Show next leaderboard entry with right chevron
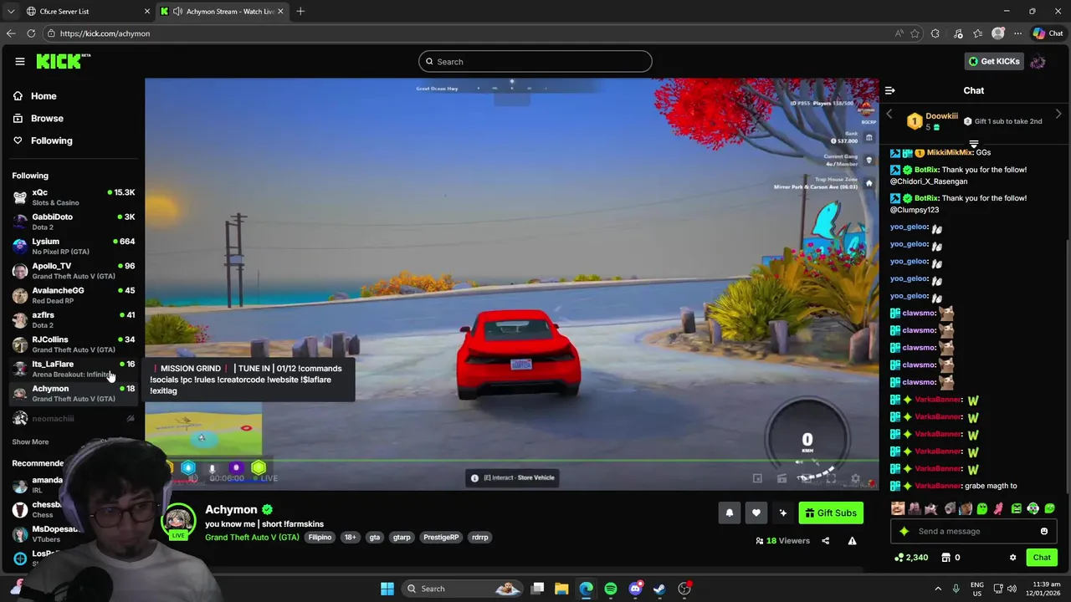Image resolution: width=1071 pixels, height=602 pixels. tap(1058, 115)
